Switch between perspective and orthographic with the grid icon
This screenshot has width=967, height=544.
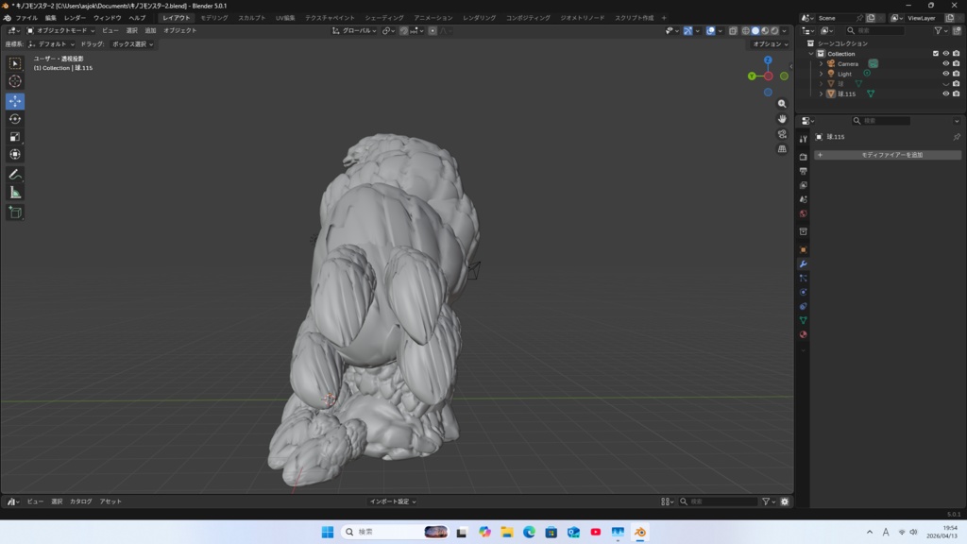pyautogui.click(x=782, y=149)
